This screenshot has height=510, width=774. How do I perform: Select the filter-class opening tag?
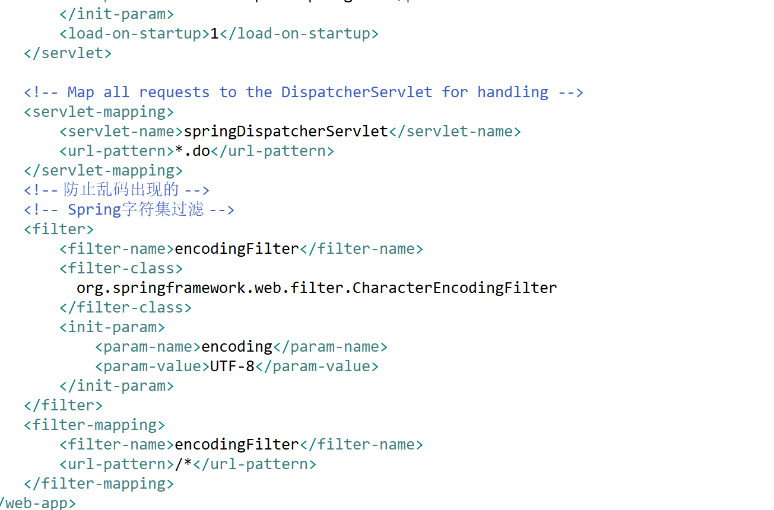pyautogui.click(x=120, y=268)
